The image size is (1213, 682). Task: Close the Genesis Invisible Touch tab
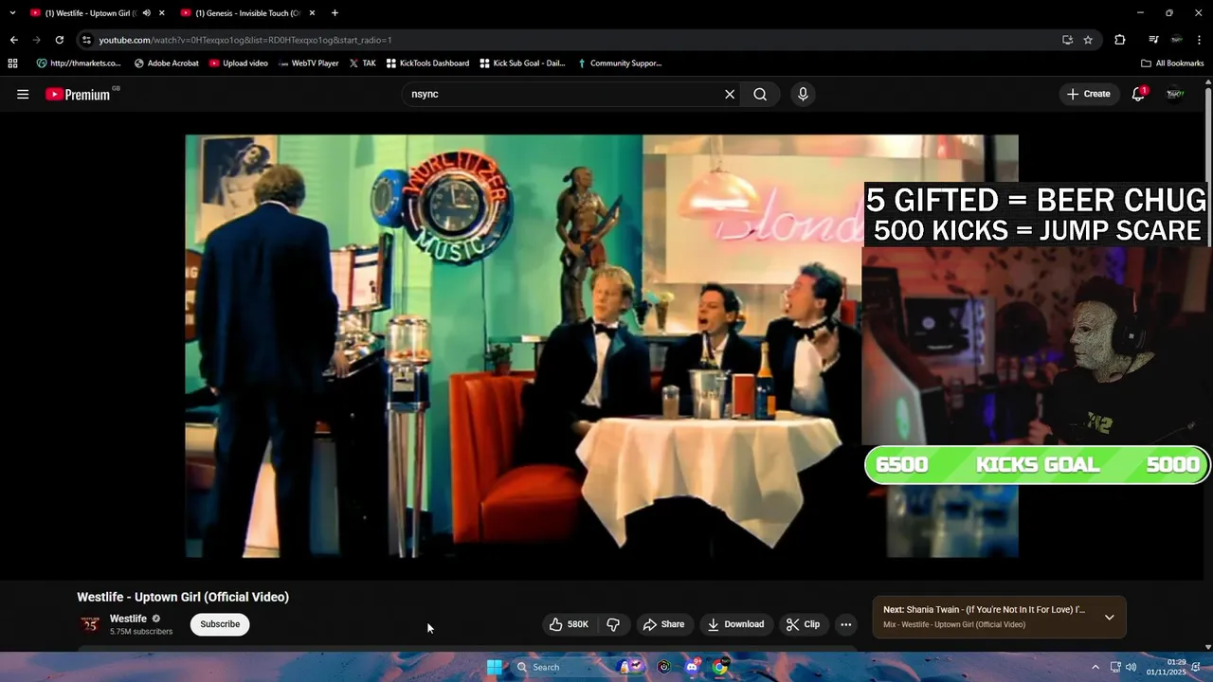(312, 13)
